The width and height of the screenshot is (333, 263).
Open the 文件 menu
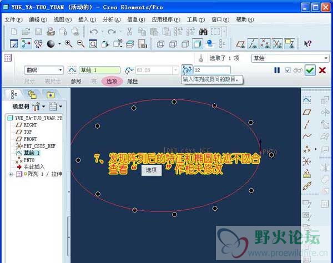click(x=13, y=19)
